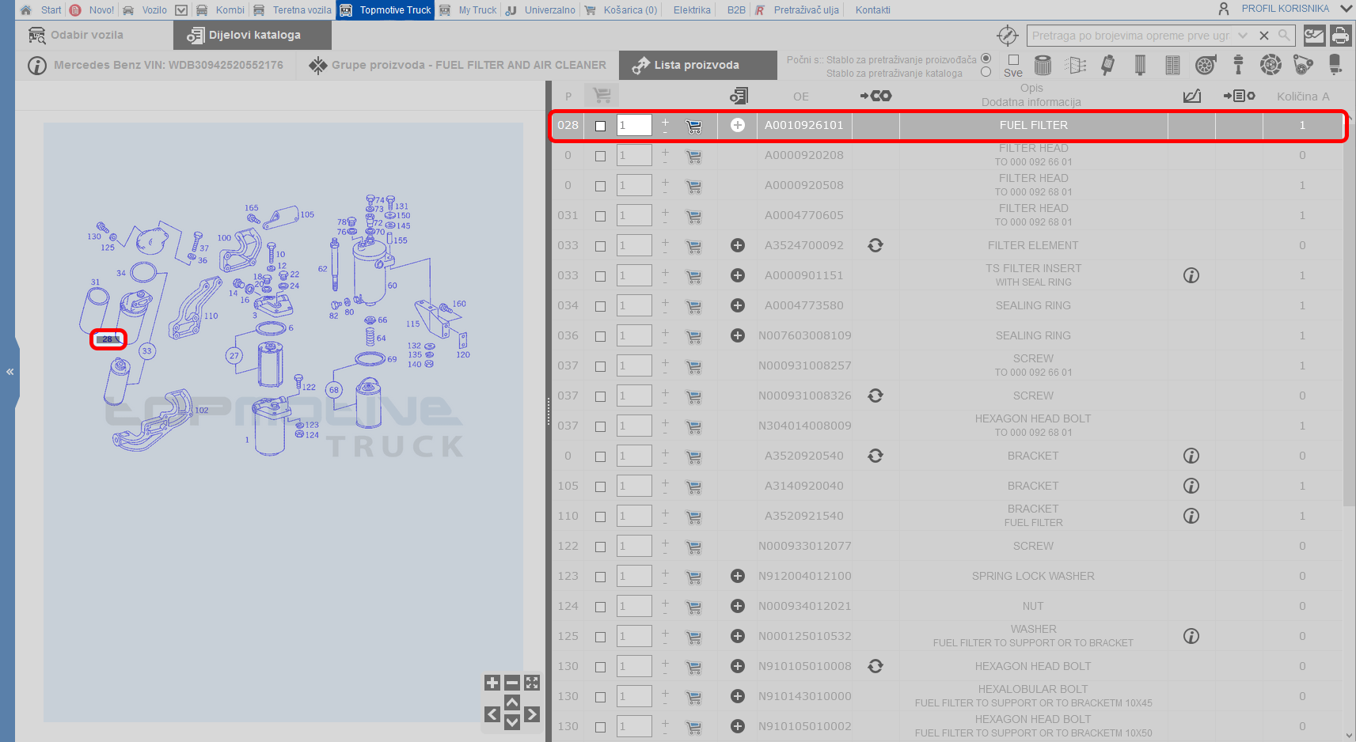This screenshot has width=1356, height=742.
Task: Click the brake disc category icon
Action: click(1271, 65)
